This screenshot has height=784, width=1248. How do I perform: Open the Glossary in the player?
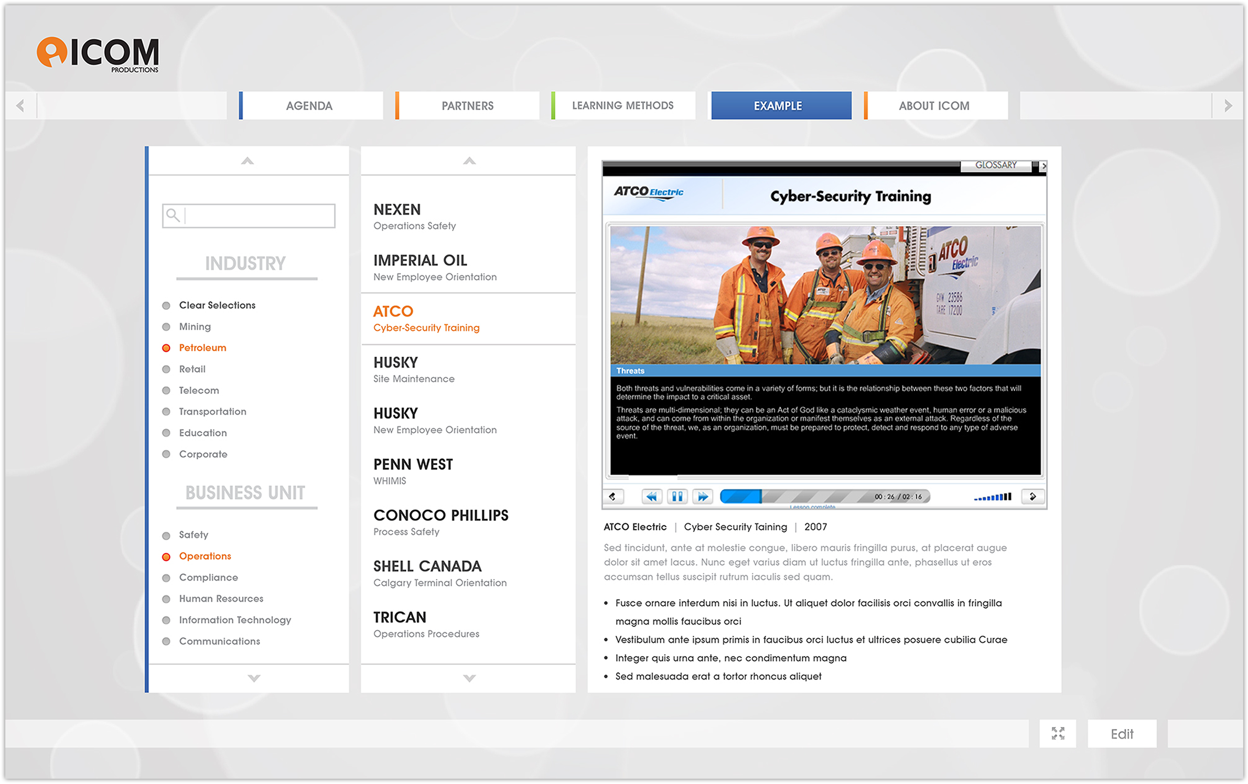995,165
